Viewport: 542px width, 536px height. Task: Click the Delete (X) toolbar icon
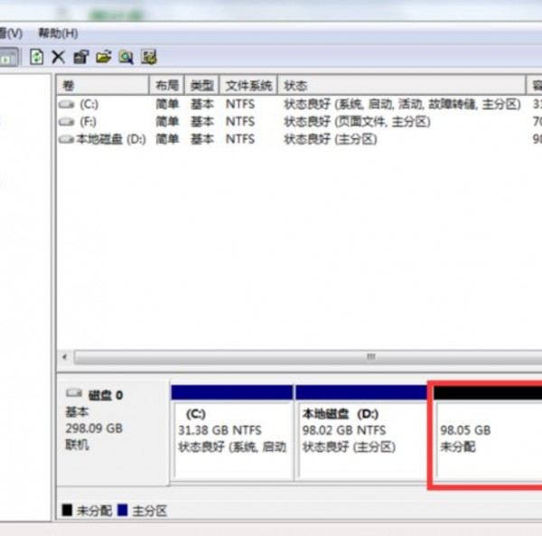point(59,57)
